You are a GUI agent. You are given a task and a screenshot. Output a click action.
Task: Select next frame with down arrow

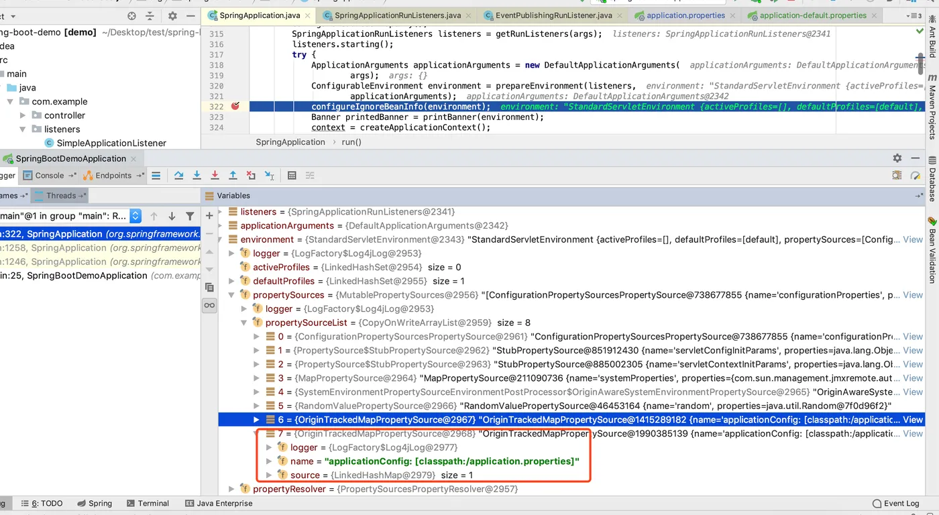tap(172, 216)
